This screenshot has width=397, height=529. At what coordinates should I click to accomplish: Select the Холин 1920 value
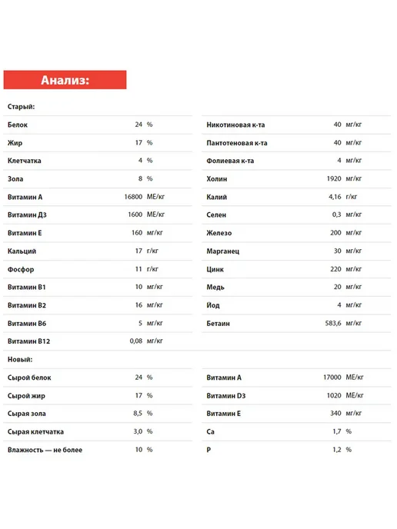[334, 179]
